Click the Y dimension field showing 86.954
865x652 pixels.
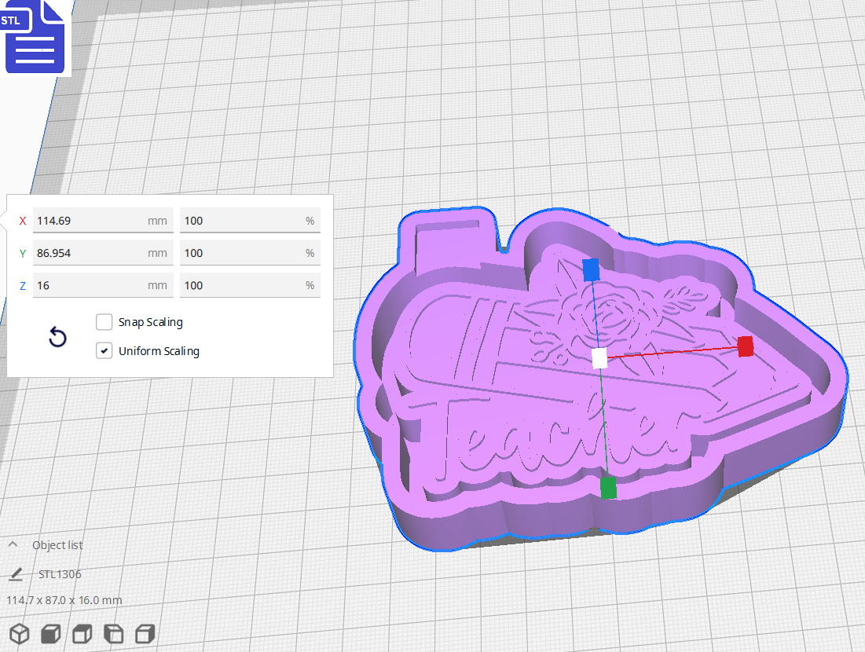[90, 253]
